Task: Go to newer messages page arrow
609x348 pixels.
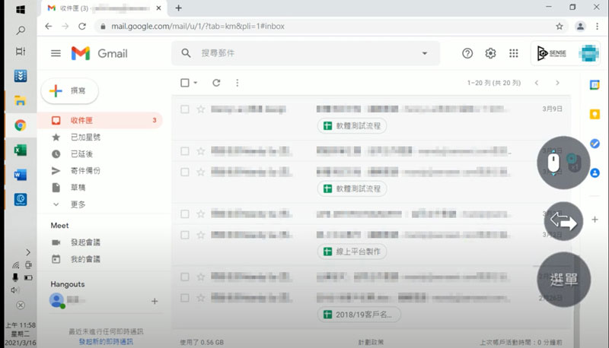Action: [537, 83]
